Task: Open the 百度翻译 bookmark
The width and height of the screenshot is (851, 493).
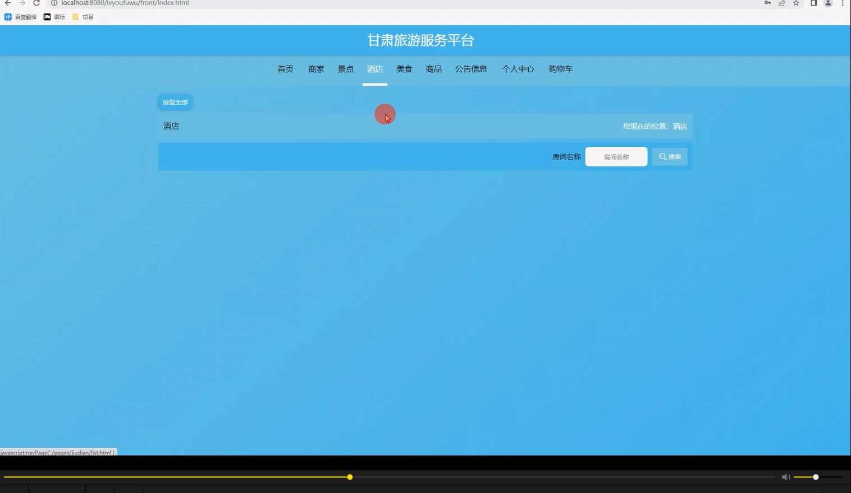Action: [x=21, y=17]
